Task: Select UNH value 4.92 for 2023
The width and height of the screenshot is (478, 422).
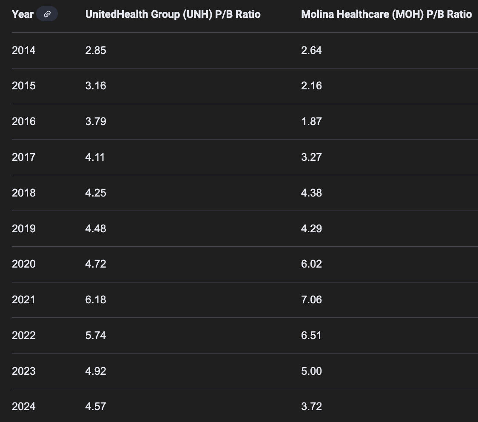Action: [x=96, y=371]
